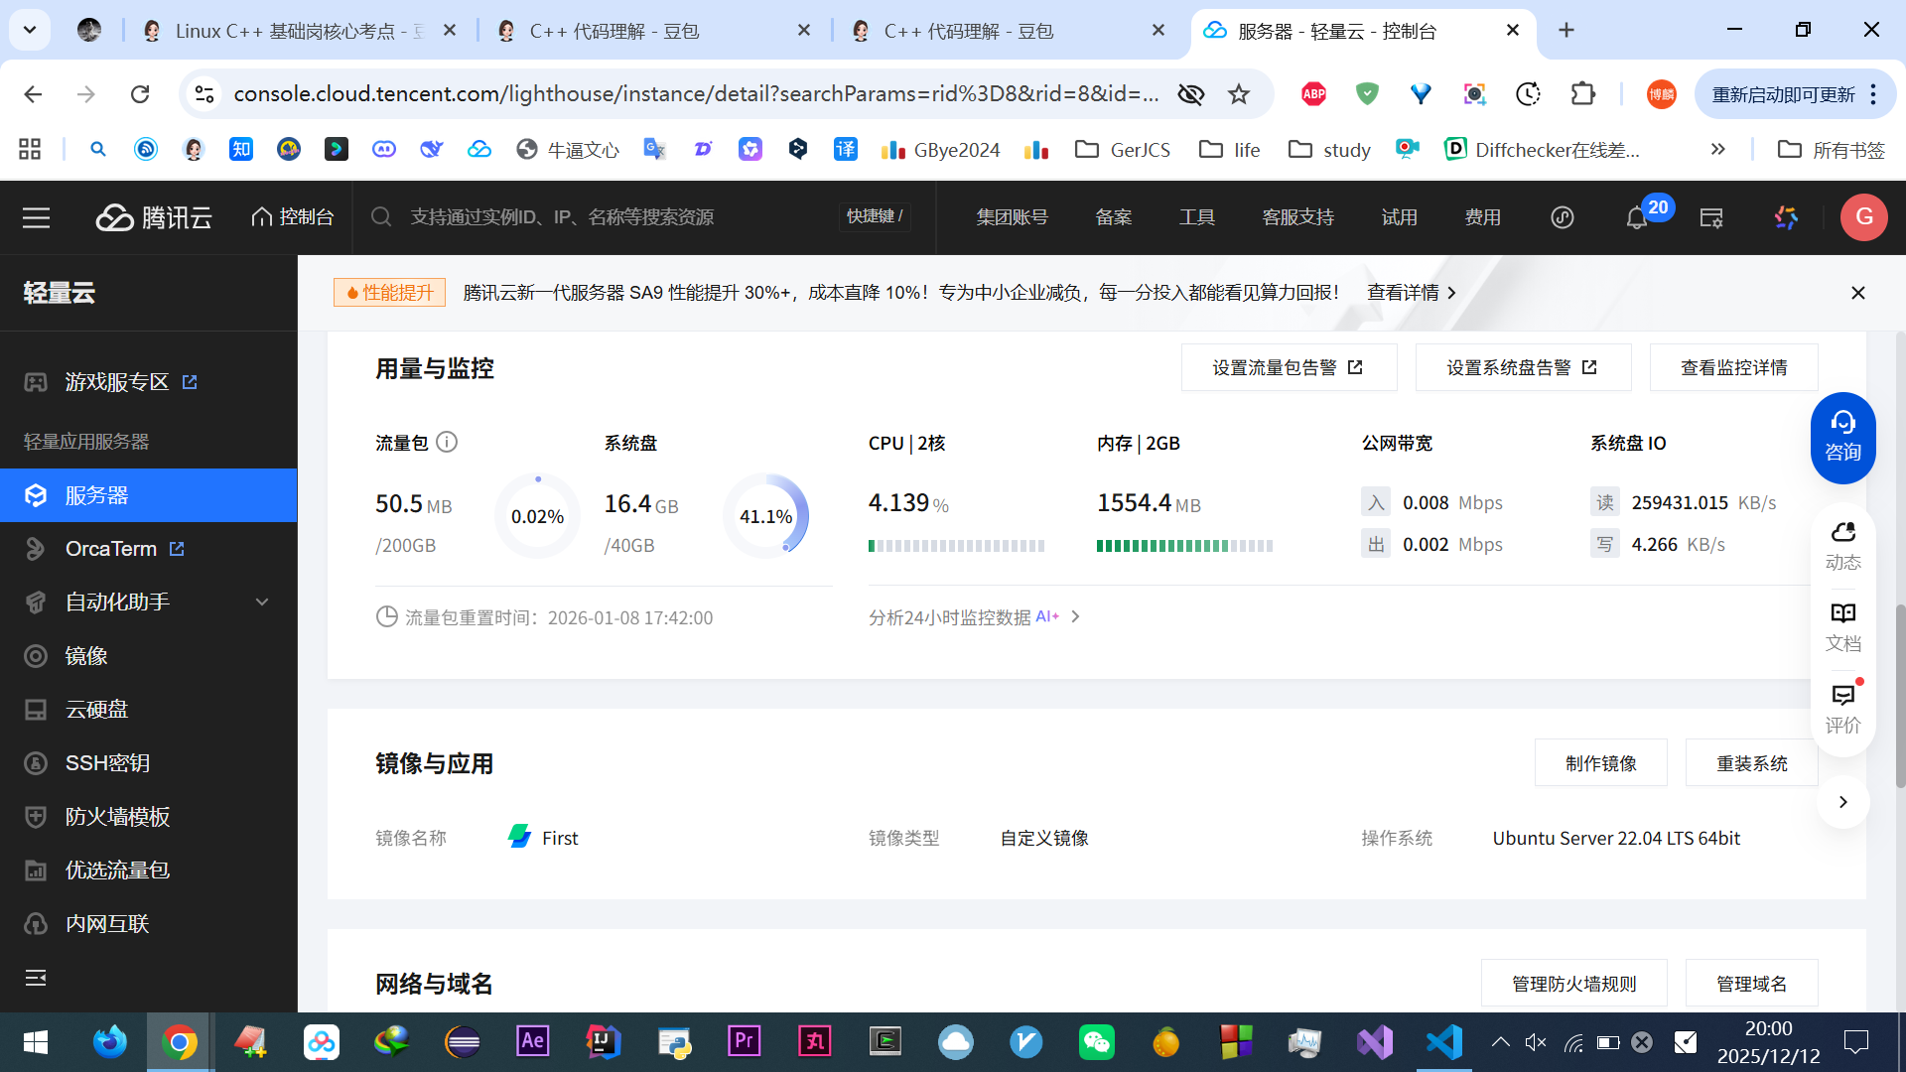Click the hamburger menu icon beside Tencent Cloud logo
This screenshot has height=1072, width=1906.
point(36,217)
